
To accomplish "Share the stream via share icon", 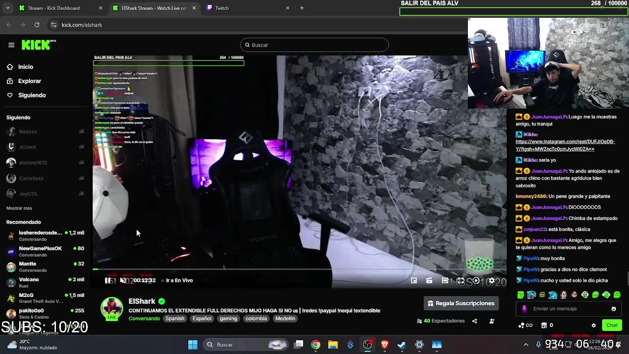I will pyautogui.click(x=475, y=321).
